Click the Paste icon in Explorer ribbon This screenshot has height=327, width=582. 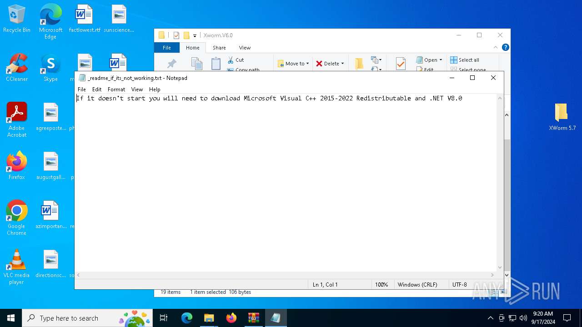coord(216,64)
